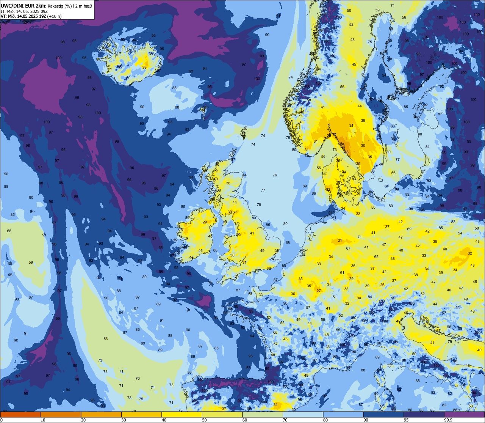This screenshot has width=485, height=423.
Task: Select the bright yellow swatch between 40 and 50
Action: [182, 414]
